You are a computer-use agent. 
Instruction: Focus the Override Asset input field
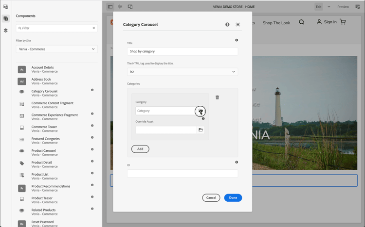point(166,130)
